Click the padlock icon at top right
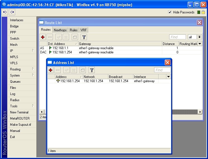Viewport: 208px width, 159px height. [x=203, y=12]
